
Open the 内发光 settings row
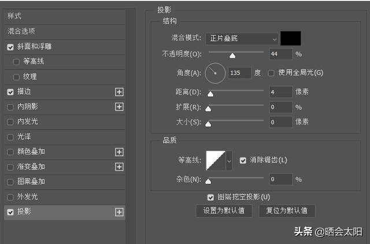pos(64,122)
